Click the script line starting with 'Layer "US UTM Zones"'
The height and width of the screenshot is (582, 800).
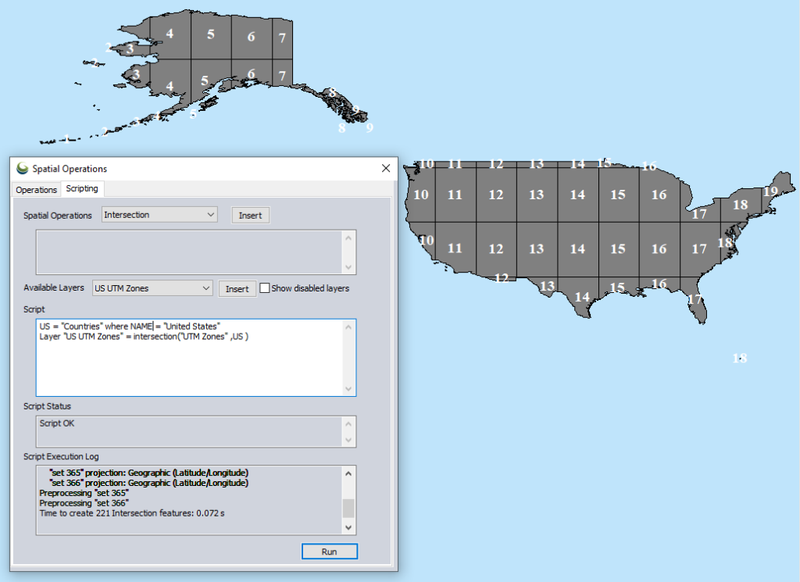pyautogui.click(x=144, y=337)
